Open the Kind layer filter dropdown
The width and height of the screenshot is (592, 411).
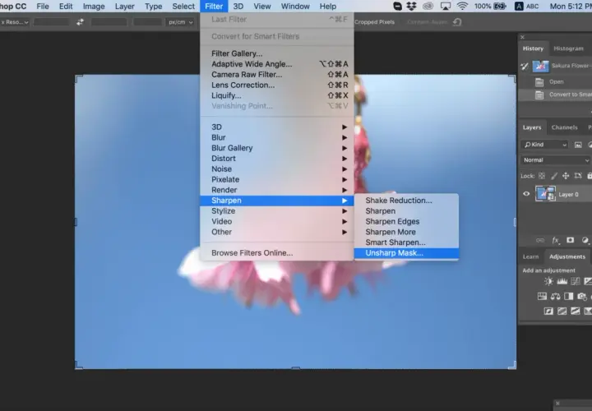coord(545,145)
